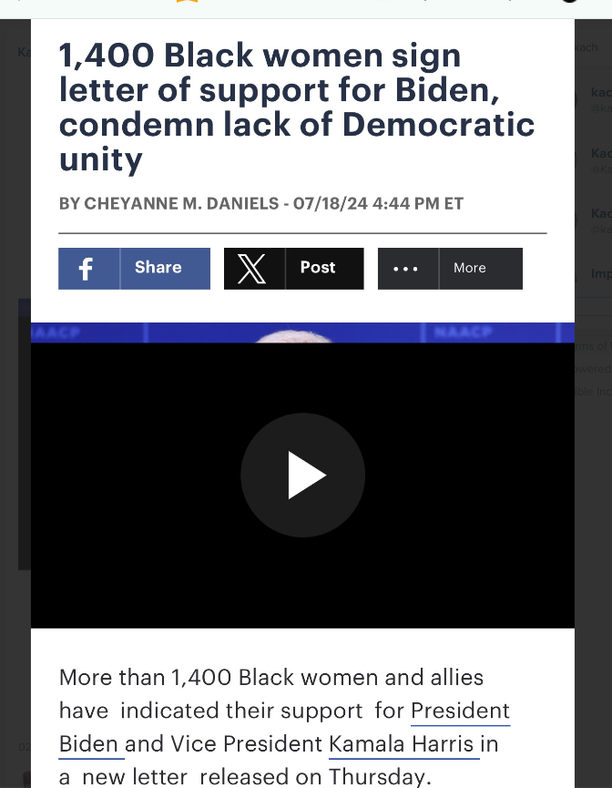Click the Post button label
The image size is (612, 788).
tap(318, 267)
